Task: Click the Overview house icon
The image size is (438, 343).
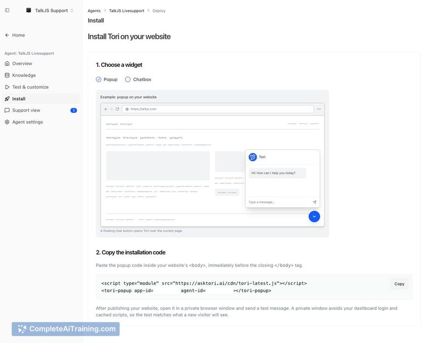Action: pos(7,63)
